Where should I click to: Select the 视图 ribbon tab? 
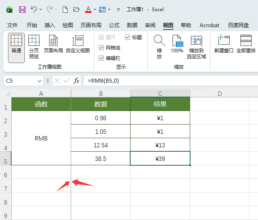coord(168,25)
